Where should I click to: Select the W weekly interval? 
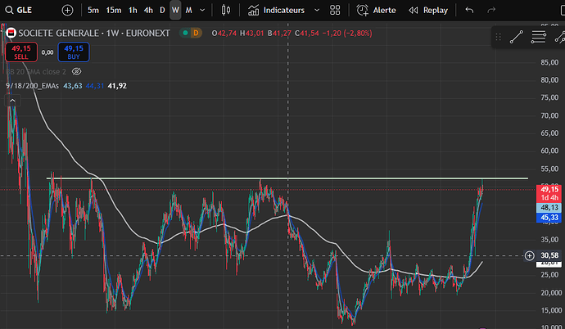click(x=175, y=10)
